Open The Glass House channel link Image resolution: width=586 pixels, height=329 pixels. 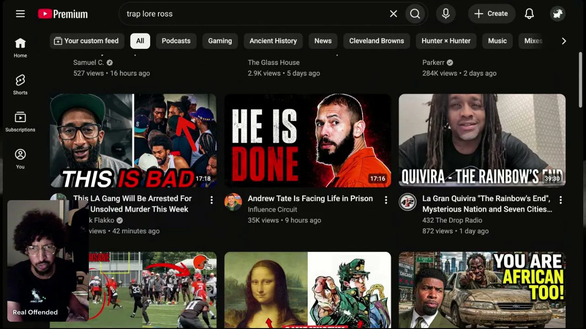(x=274, y=62)
